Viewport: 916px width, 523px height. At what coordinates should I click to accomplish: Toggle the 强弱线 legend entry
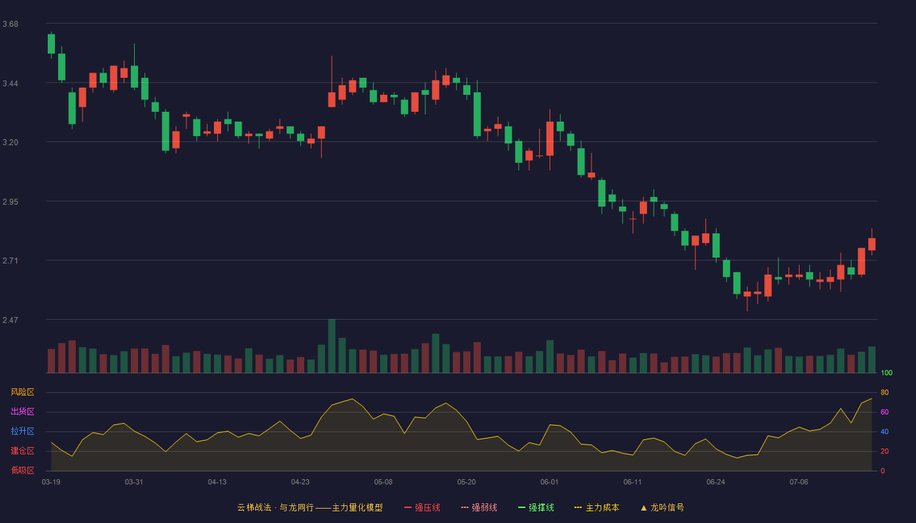click(479, 507)
